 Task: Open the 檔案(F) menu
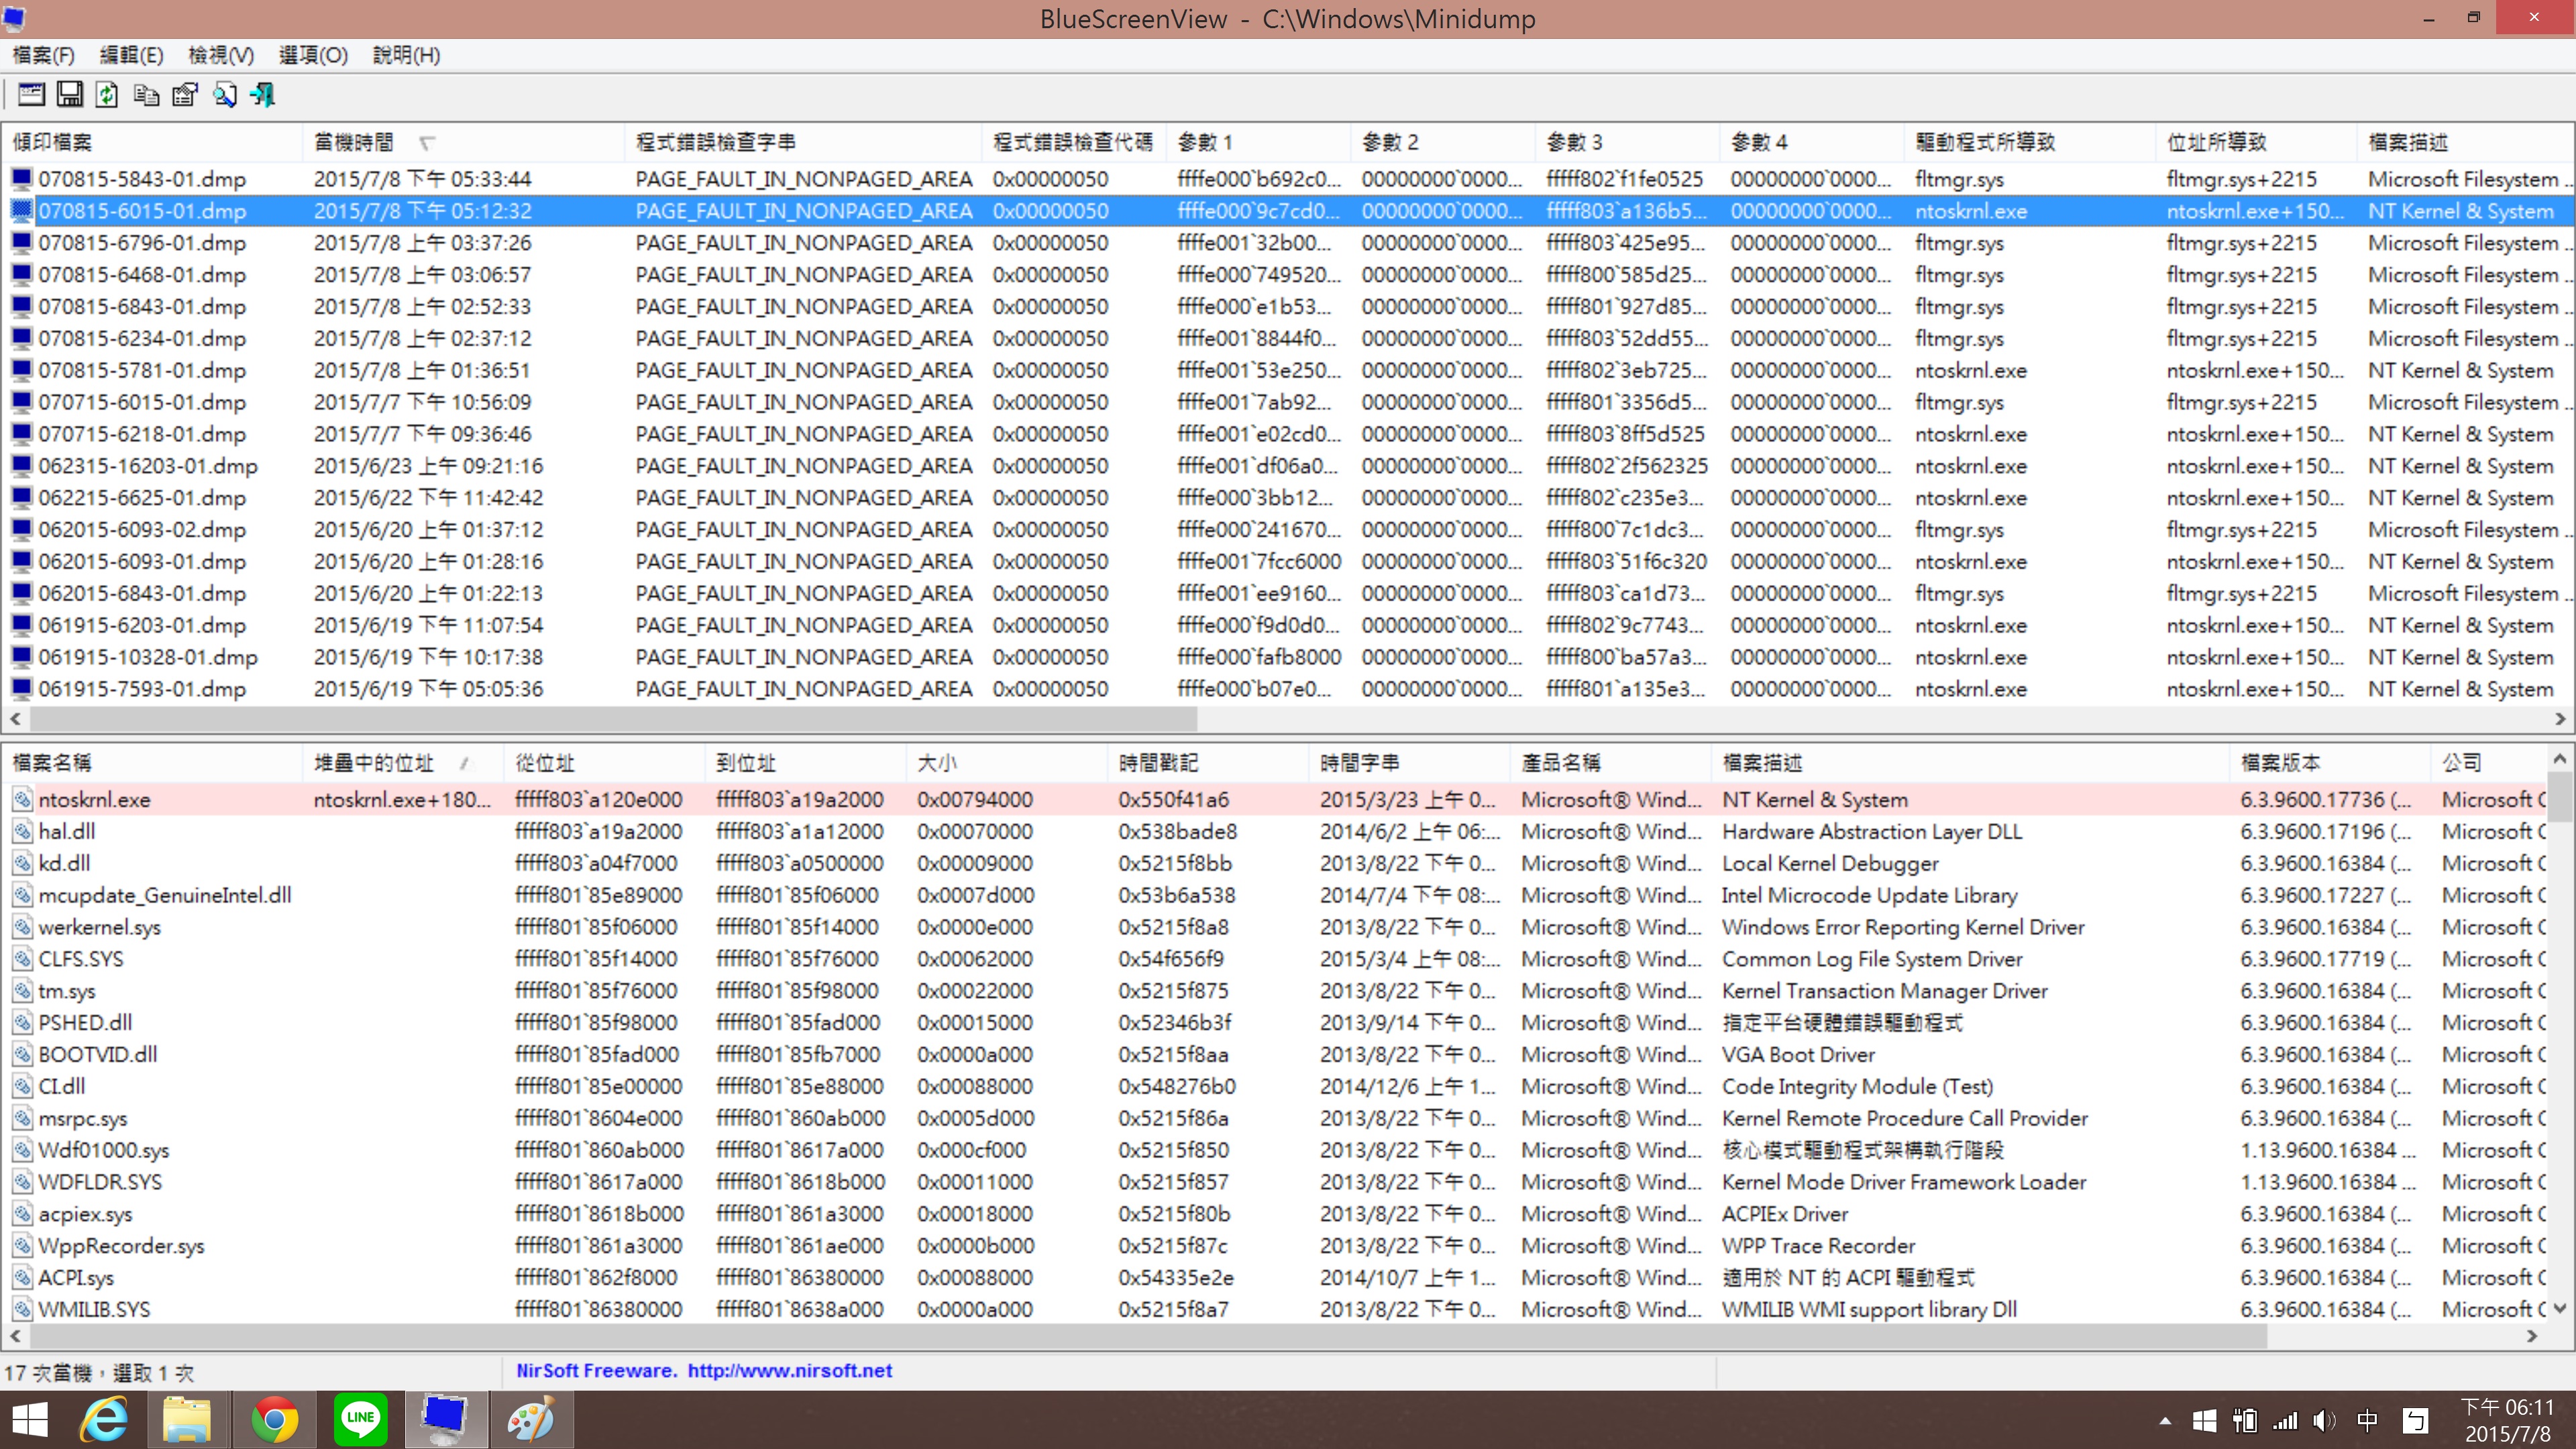43,55
